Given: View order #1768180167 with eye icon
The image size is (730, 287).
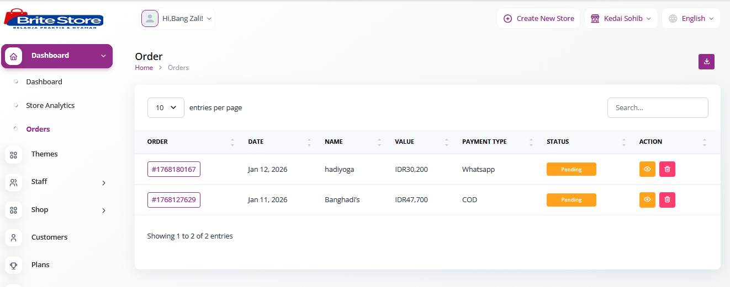Looking at the screenshot, I should pyautogui.click(x=647, y=169).
